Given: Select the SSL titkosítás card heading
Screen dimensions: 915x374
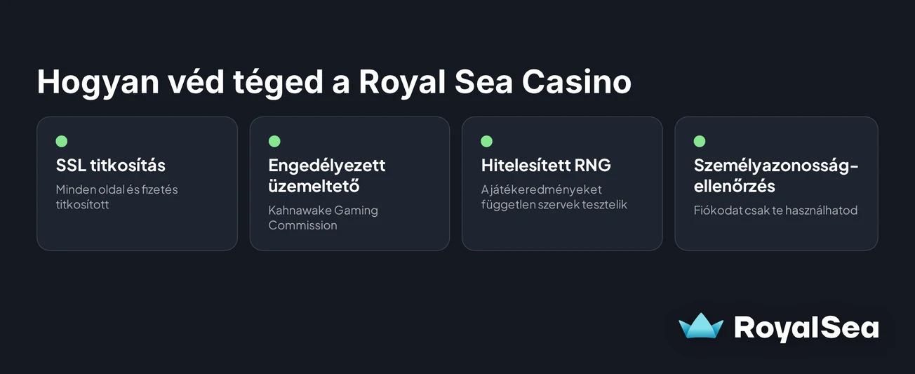Looking at the screenshot, I should pos(111,166).
